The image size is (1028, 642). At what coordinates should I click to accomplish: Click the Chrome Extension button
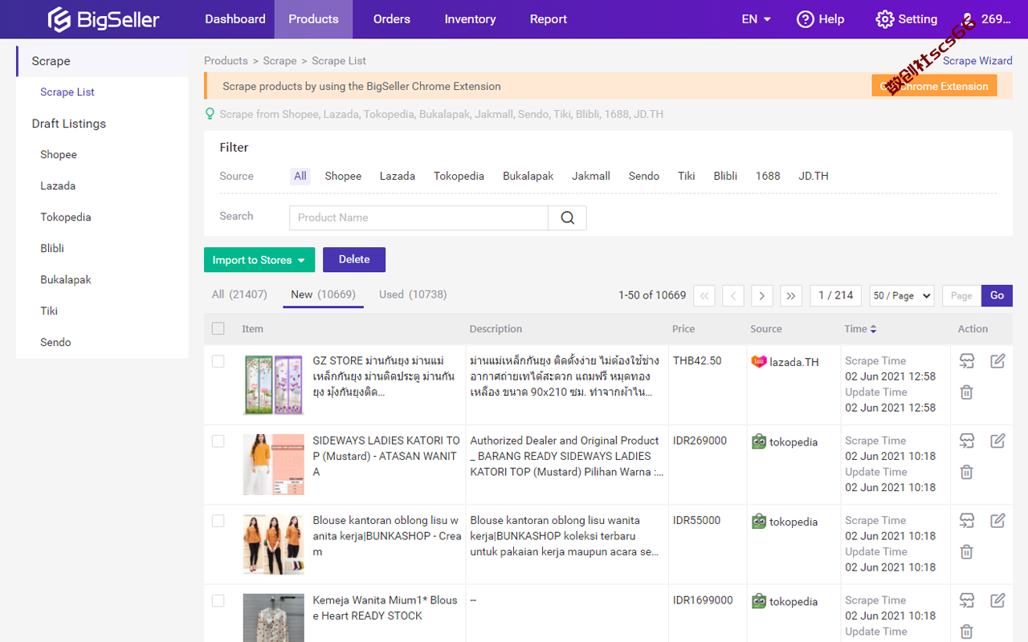pyautogui.click(x=934, y=86)
